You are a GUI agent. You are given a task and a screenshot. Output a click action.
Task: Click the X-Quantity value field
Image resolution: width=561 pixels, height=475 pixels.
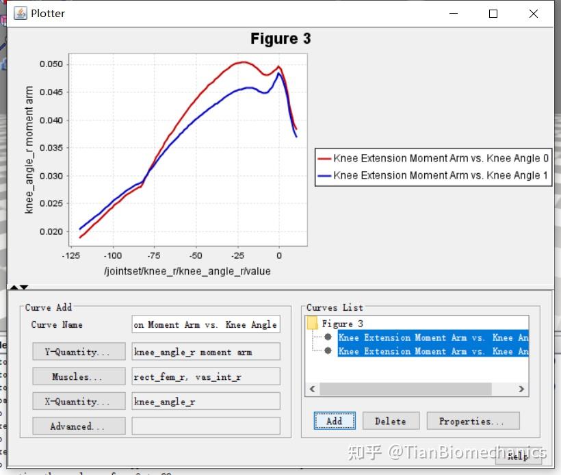(x=206, y=401)
